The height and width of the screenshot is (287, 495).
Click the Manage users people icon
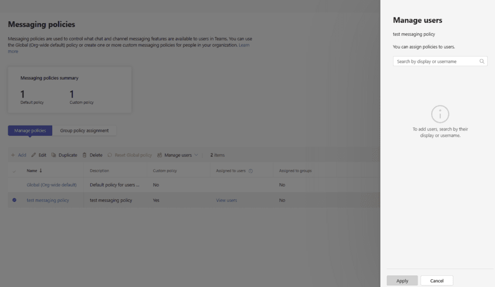pyautogui.click(x=160, y=155)
